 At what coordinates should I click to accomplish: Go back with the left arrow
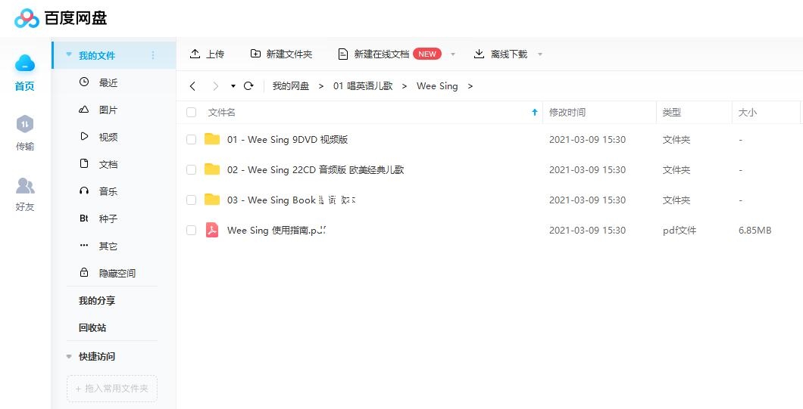pos(192,86)
